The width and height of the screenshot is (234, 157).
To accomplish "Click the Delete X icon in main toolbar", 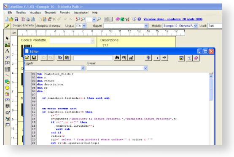I will [54, 19].
